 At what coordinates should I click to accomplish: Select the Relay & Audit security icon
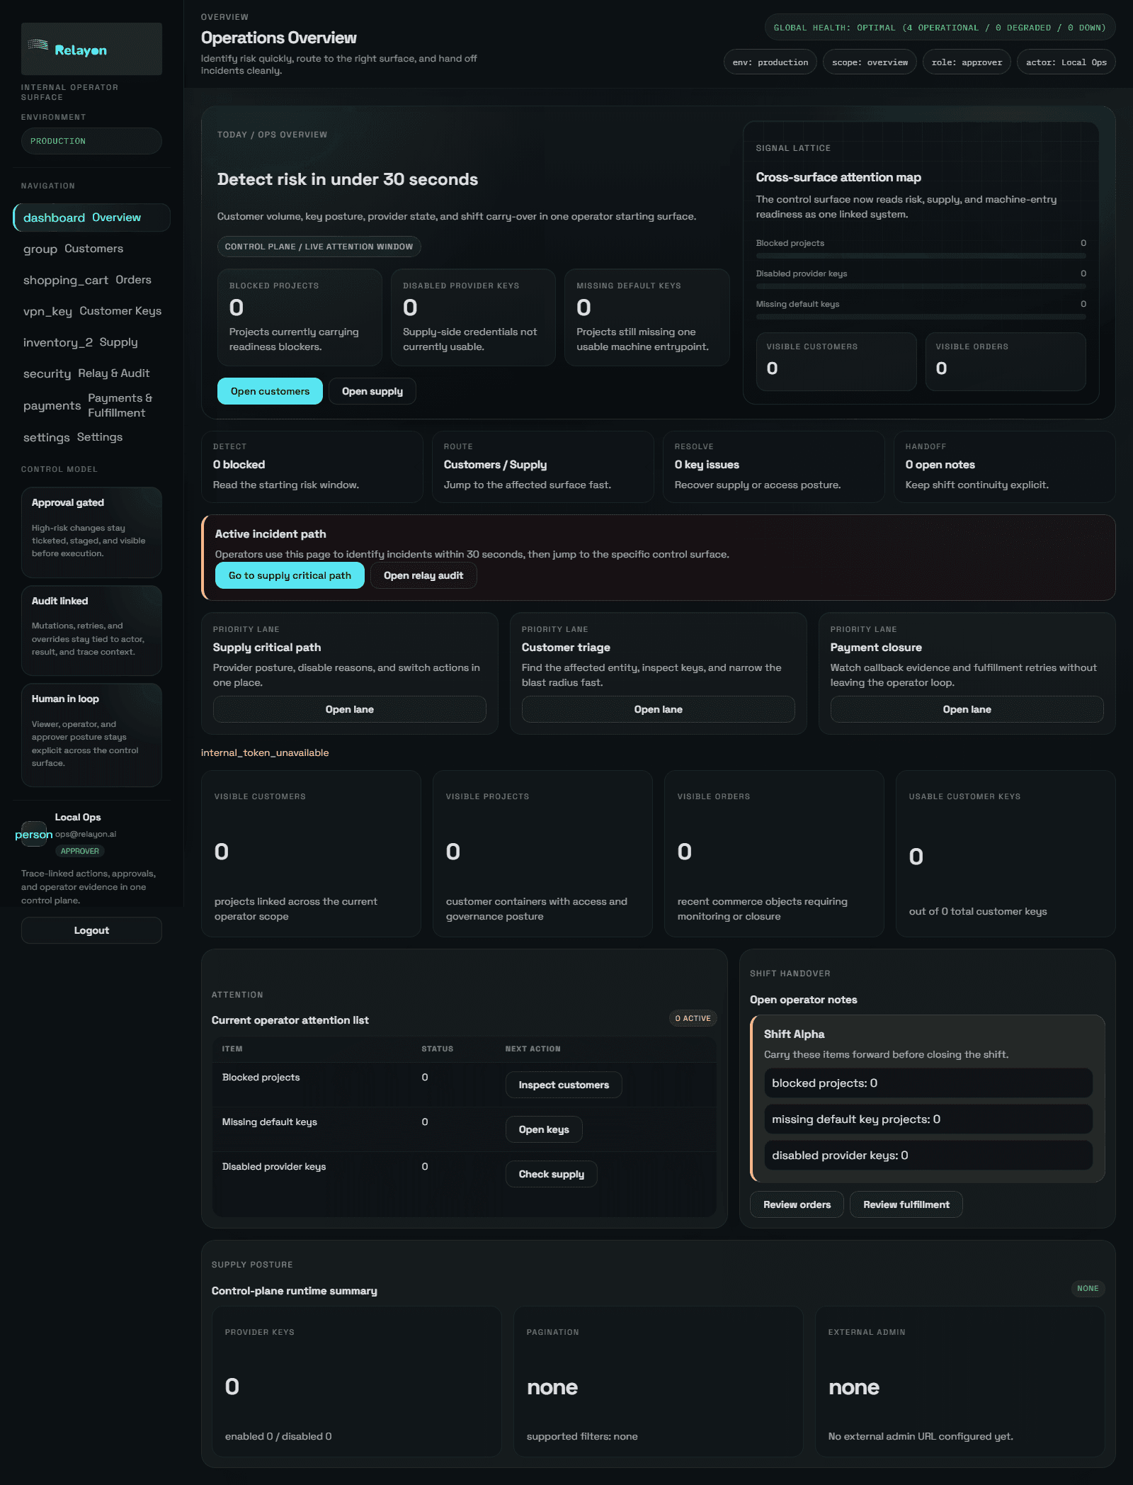click(47, 373)
